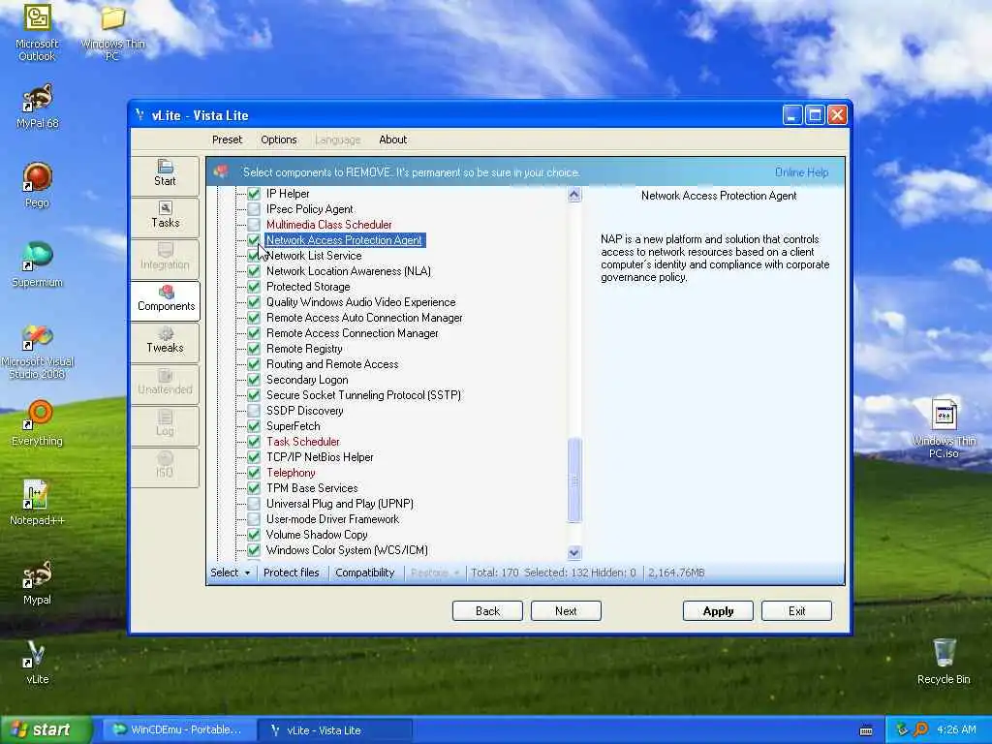Select the Secondary Logon row
The height and width of the screenshot is (744, 992).
click(307, 380)
